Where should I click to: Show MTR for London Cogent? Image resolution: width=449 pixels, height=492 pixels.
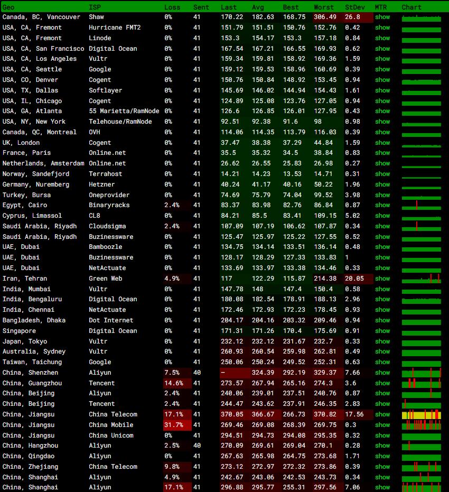click(382, 143)
